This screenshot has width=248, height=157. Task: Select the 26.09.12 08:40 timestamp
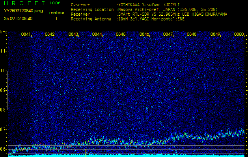click(x=18, y=18)
